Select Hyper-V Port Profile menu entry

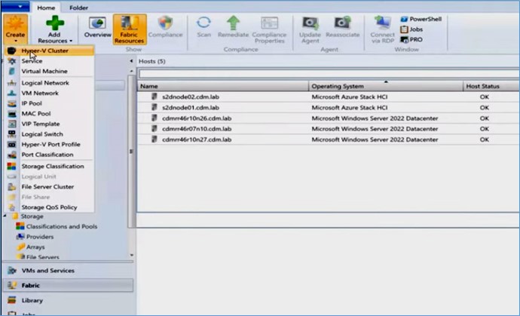click(49, 145)
